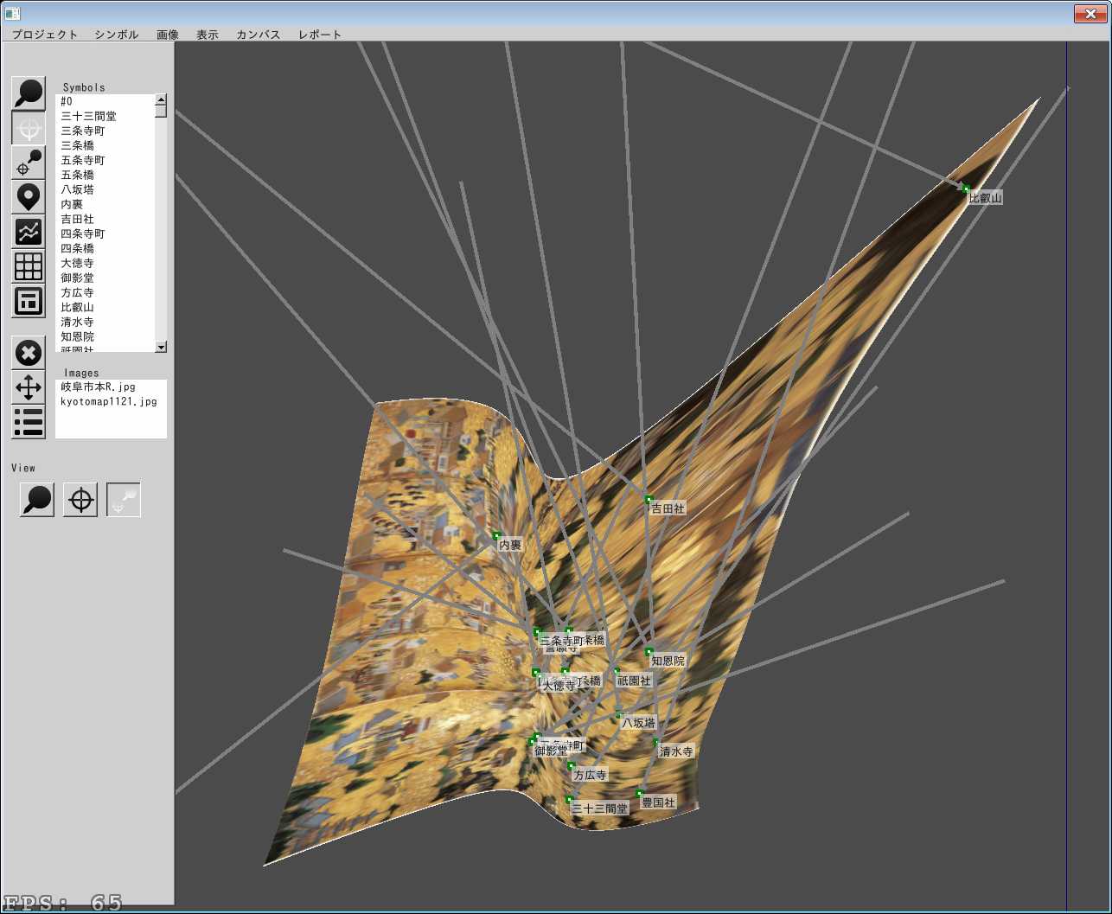Click the 清水寺 marker on canvas
Screen dimensions: 1112x914
coord(656,742)
